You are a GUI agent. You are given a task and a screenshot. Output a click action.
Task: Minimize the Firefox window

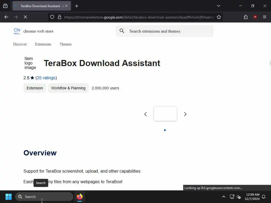point(240,6)
